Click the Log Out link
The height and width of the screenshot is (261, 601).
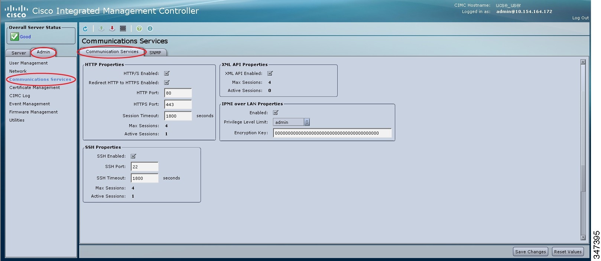[x=580, y=18]
